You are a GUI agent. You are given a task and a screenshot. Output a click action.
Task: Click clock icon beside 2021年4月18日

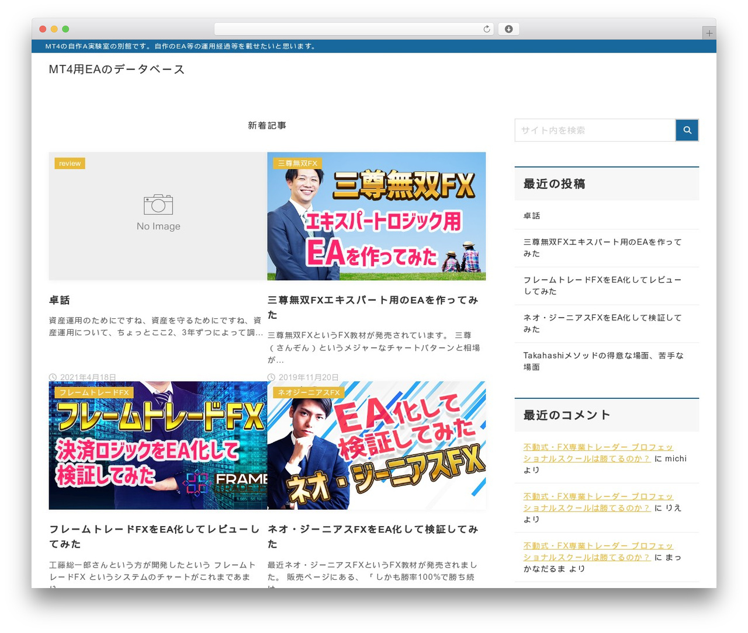pyautogui.click(x=53, y=377)
